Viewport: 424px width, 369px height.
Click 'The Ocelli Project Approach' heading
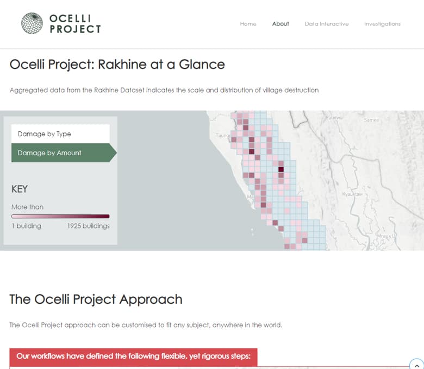tap(96, 299)
